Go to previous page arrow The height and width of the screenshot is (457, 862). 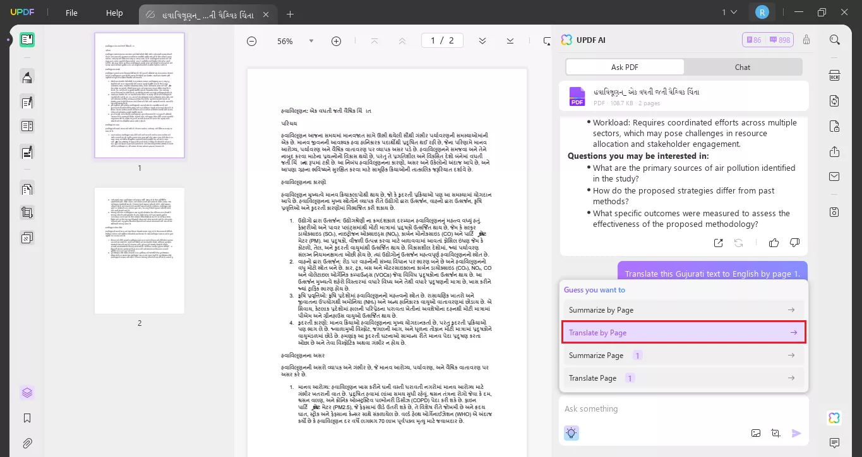[x=402, y=41]
